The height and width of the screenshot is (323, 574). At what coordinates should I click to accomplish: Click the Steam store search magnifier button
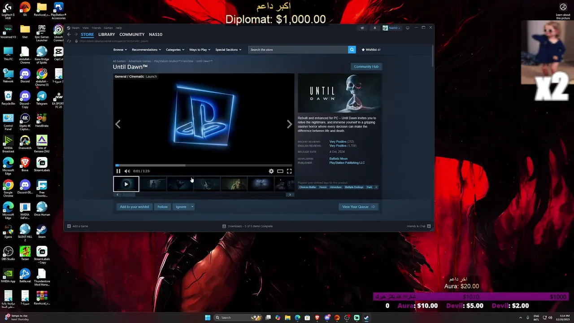click(352, 50)
